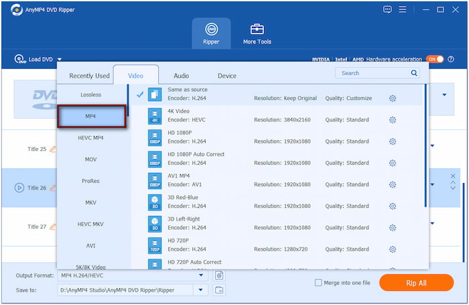Select MP4 format category
This screenshot has height=305, width=469.
tap(92, 116)
